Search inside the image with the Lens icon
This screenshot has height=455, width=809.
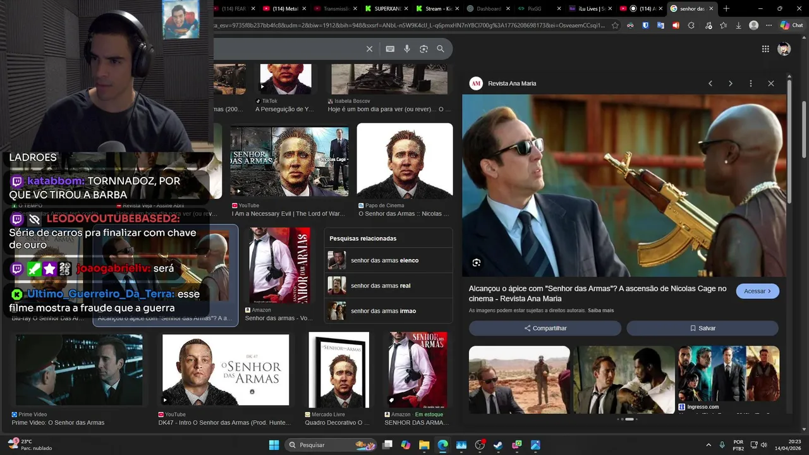pyautogui.click(x=477, y=263)
